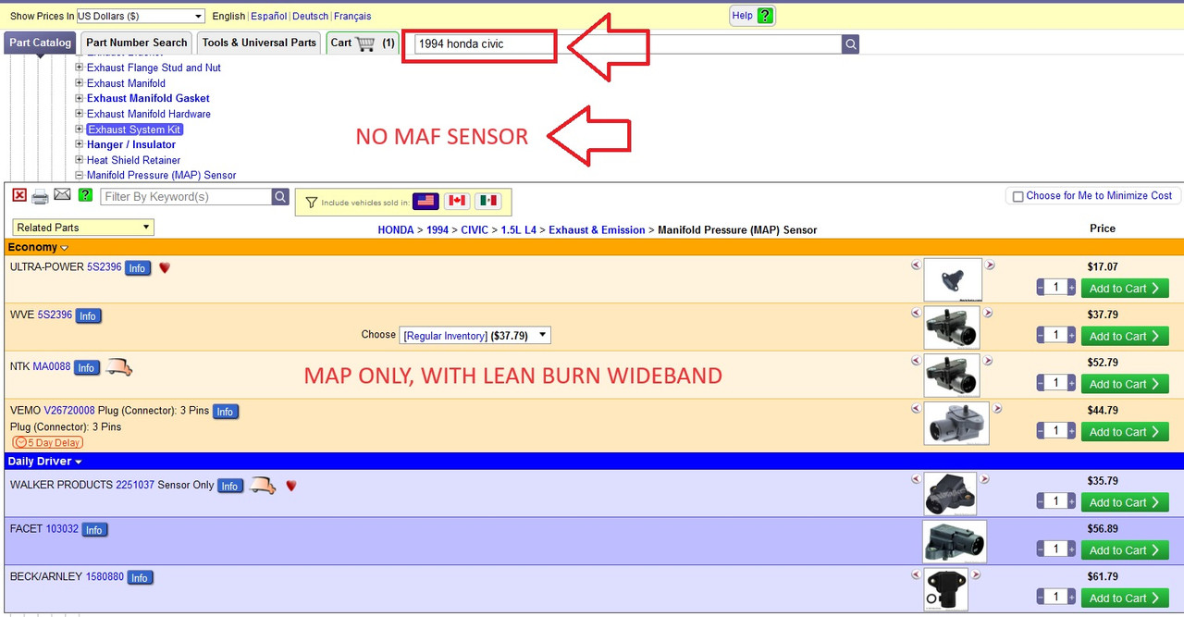The height and width of the screenshot is (617, 1184).
Task: Open thumbnail image of FACET 103032 sensor
Action: tap(955, 542)
